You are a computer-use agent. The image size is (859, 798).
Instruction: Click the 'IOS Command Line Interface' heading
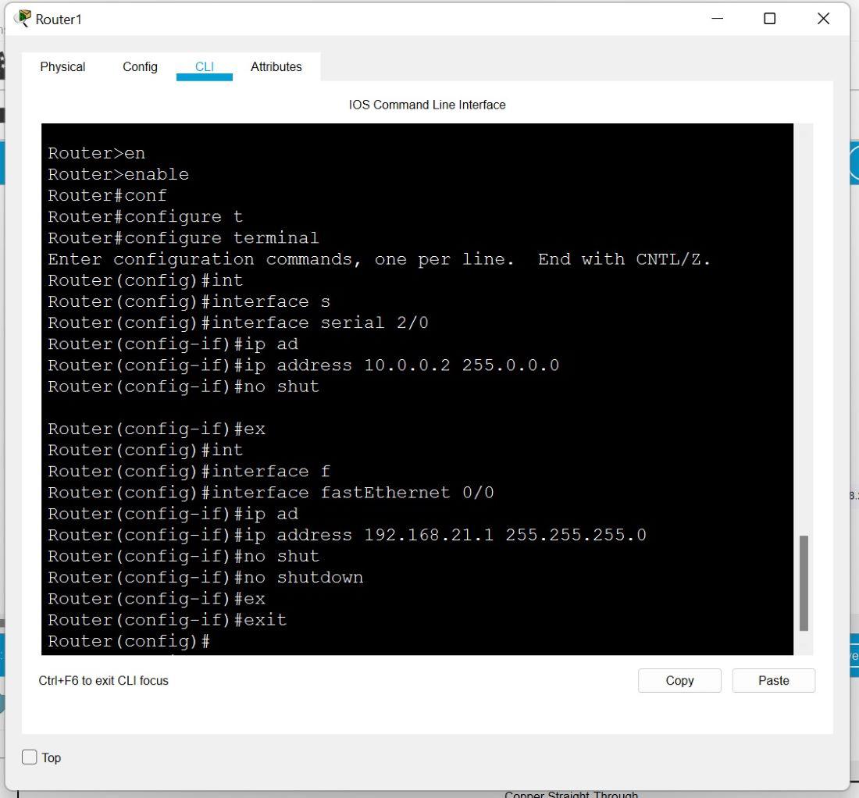(426, 105)
